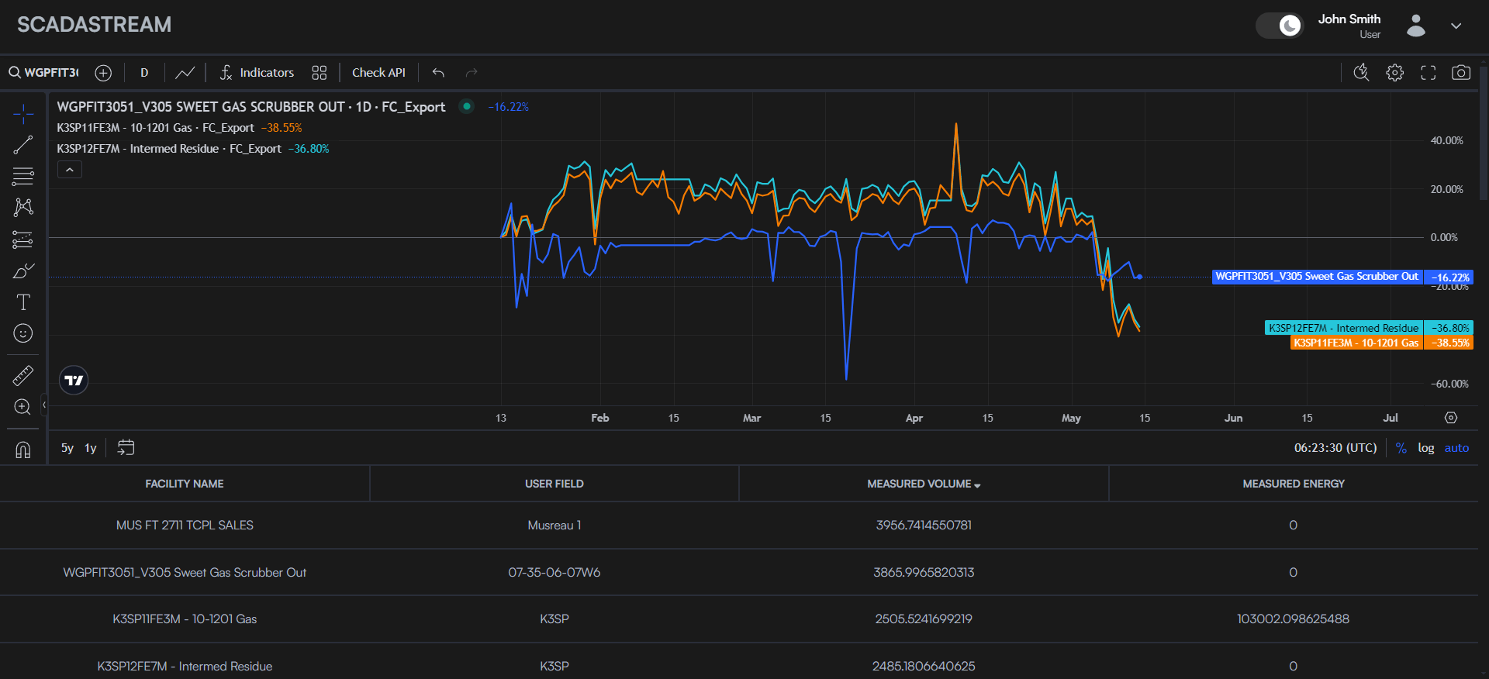1489x679 pixels.
Task: Set the chart range to 1y
Action: [x=91, y=448]
